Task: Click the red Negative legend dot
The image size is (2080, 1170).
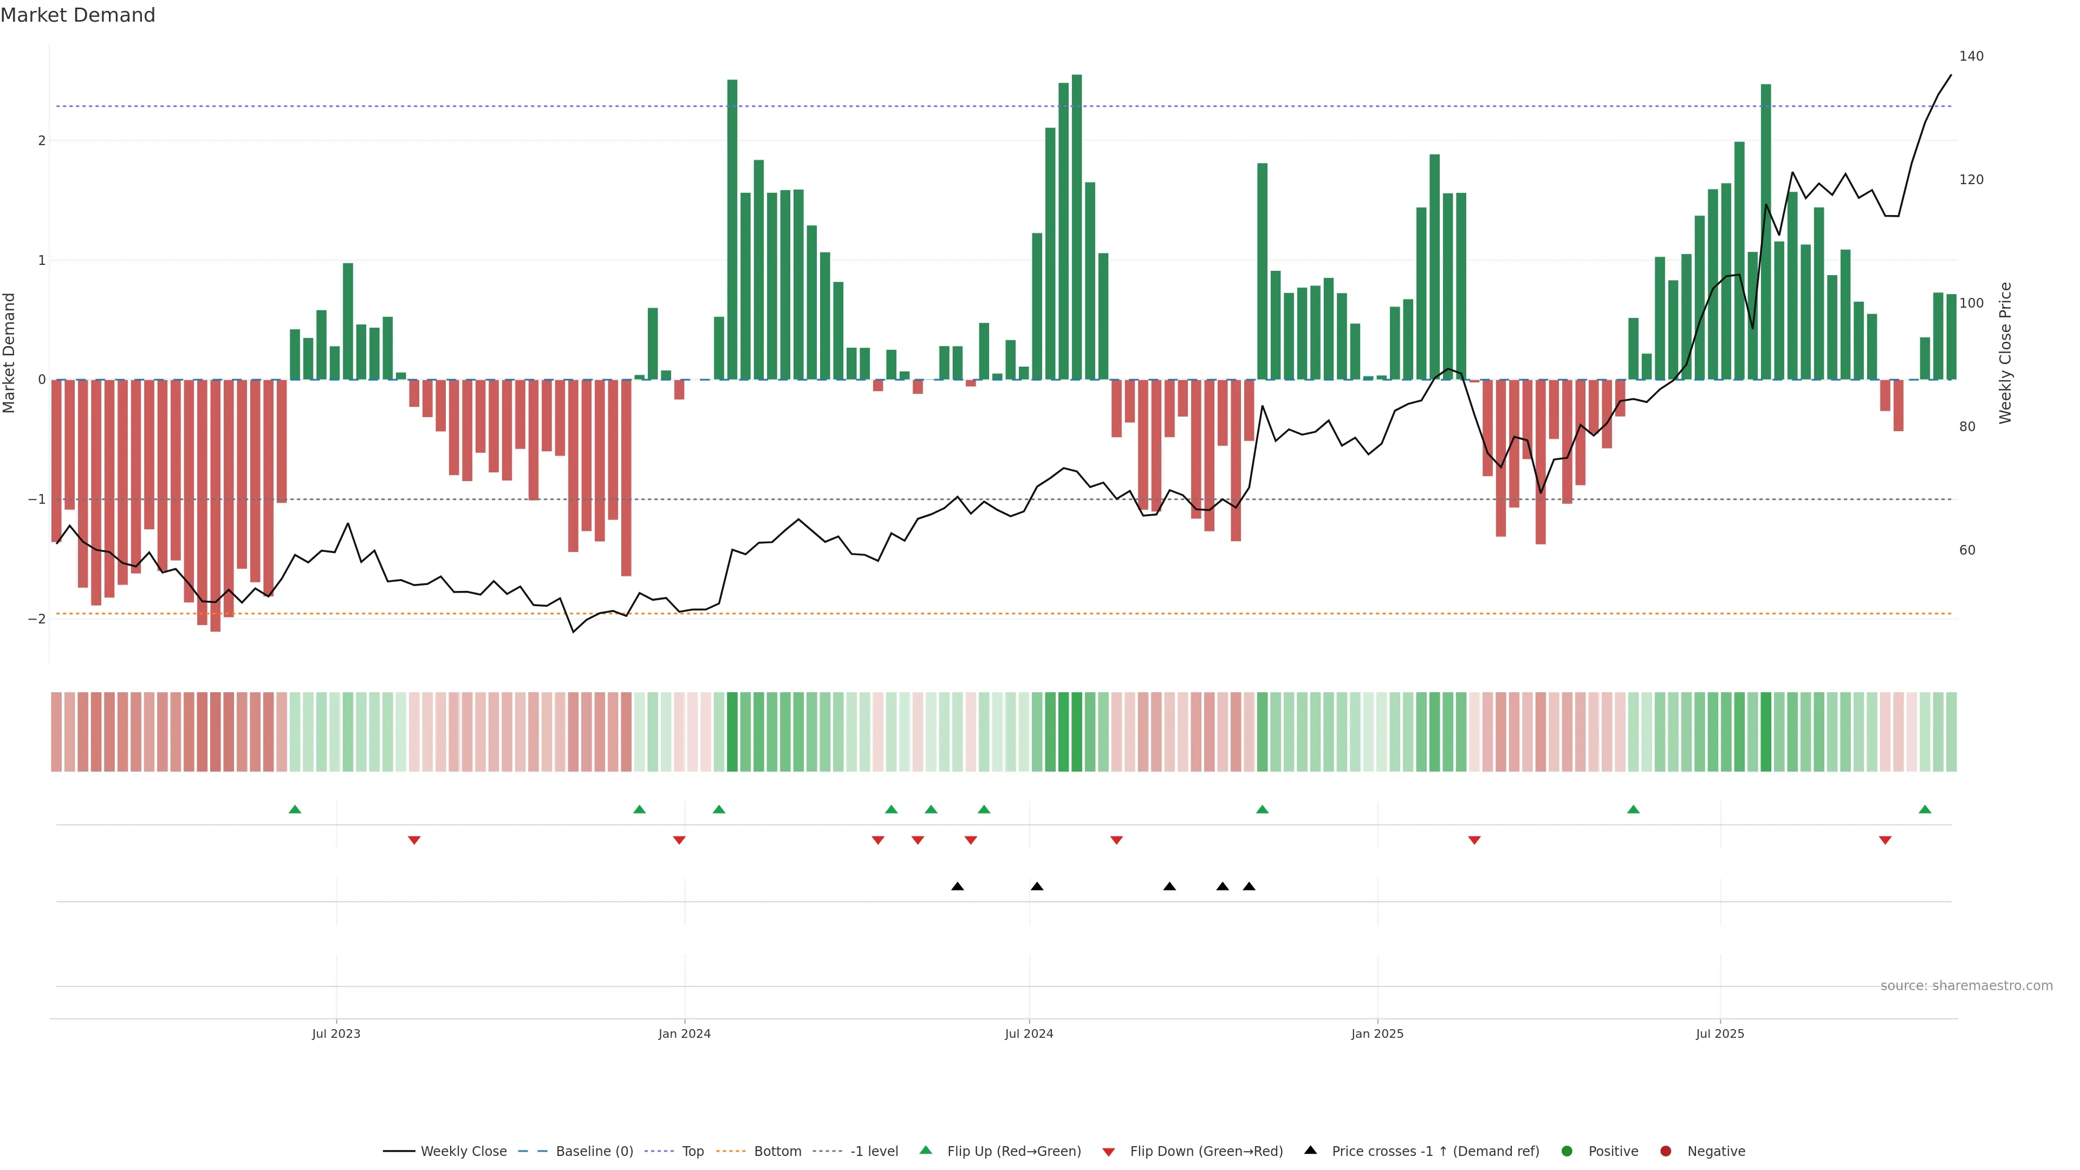Action: pyautogui.click(x=1666, y=1150)
